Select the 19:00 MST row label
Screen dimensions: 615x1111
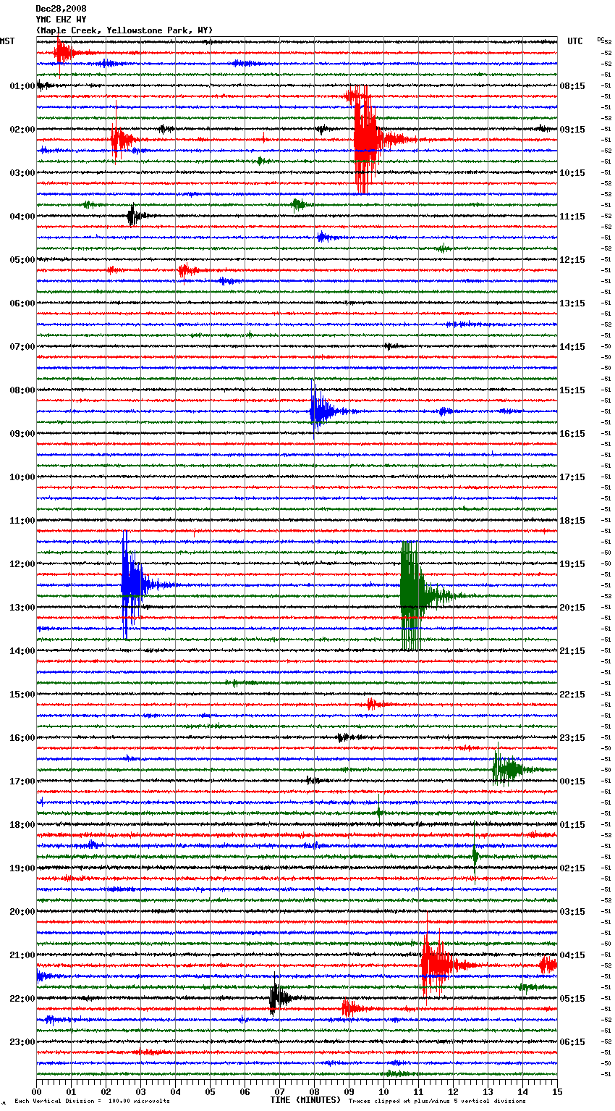[x=22, y=868]
